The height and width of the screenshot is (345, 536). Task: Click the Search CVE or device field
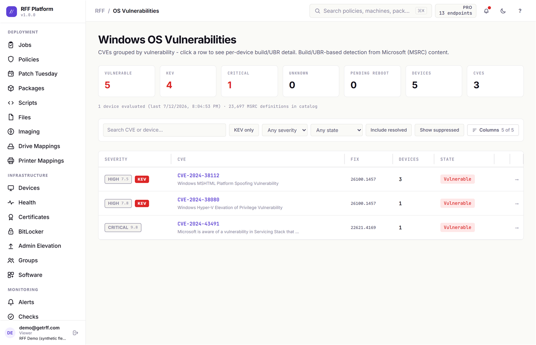164,130
